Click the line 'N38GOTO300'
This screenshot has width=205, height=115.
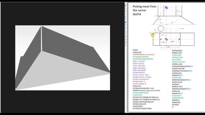(x=177, y=75)
